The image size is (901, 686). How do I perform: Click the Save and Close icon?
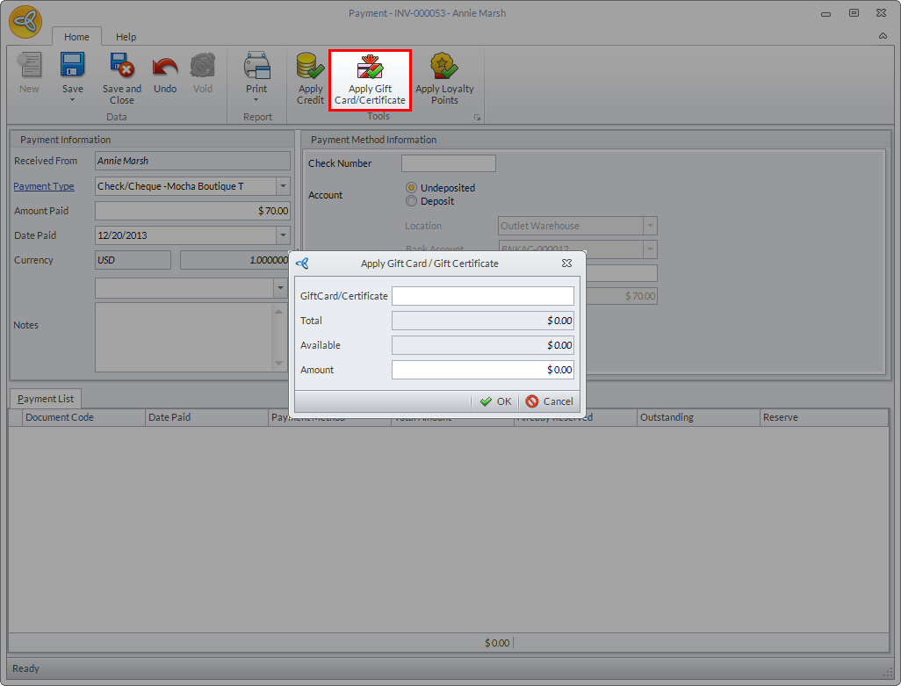coord(121,67)
